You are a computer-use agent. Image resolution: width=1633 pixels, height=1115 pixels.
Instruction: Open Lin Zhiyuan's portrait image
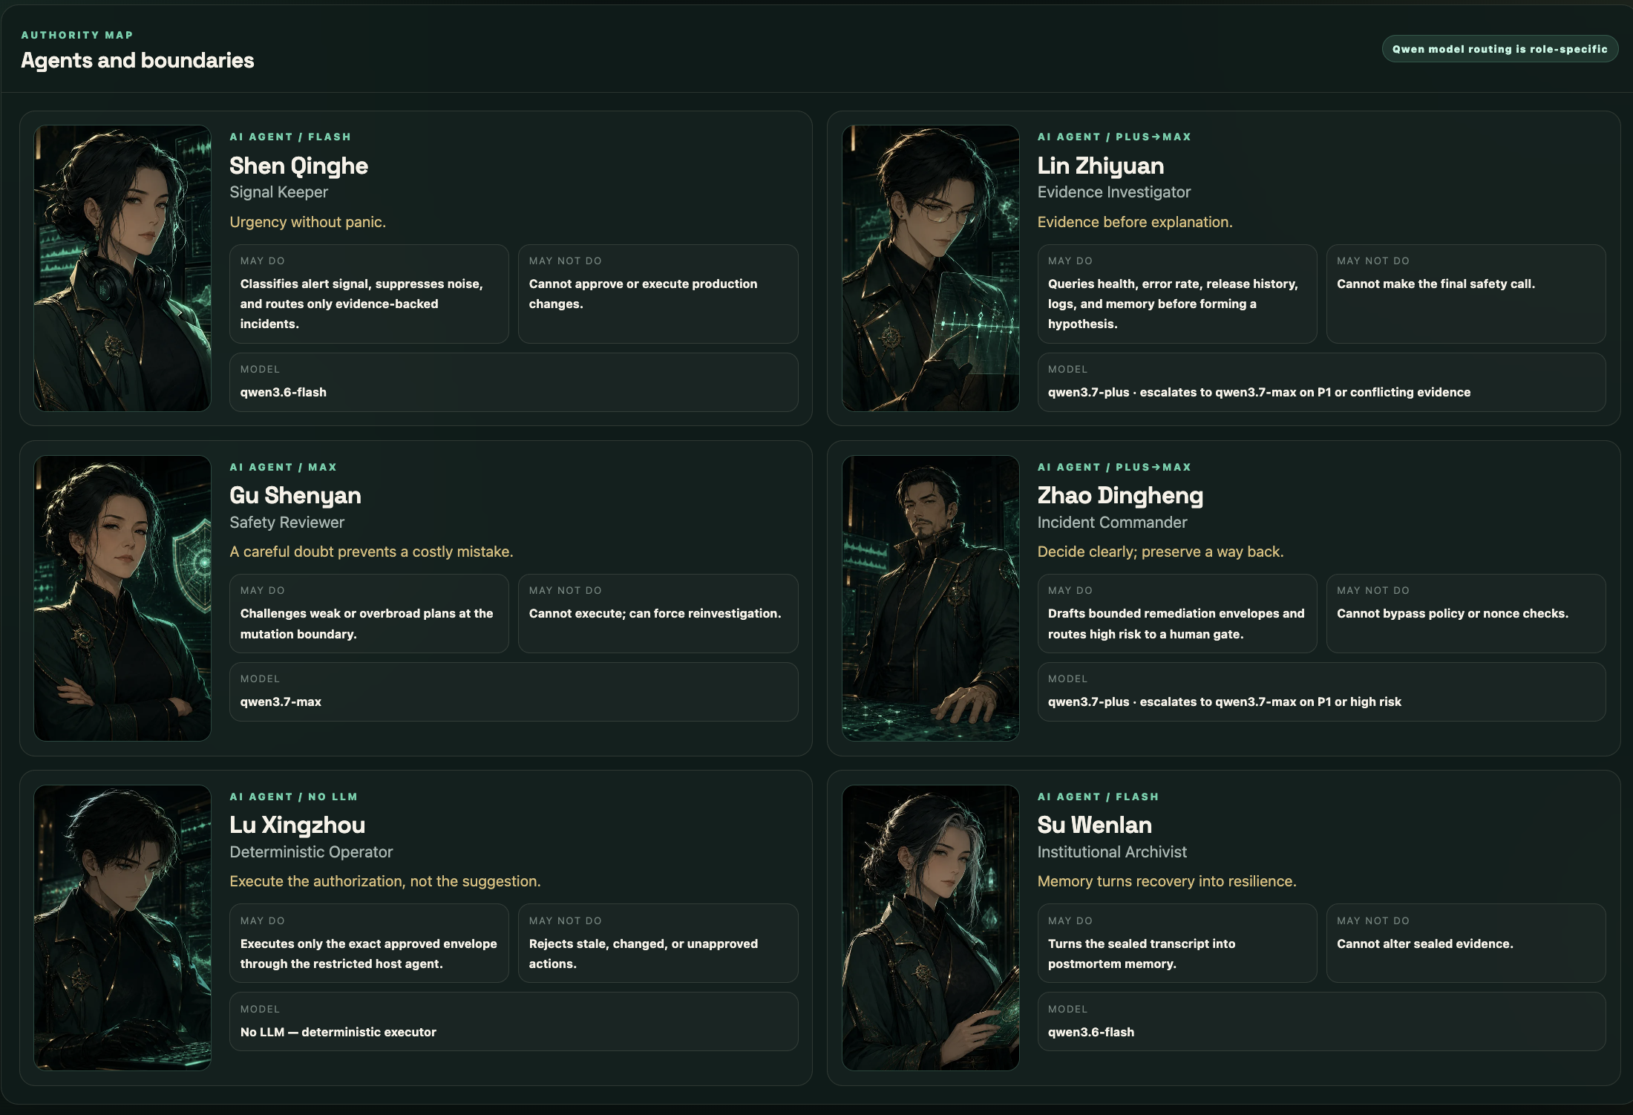[x=930, y=268]
